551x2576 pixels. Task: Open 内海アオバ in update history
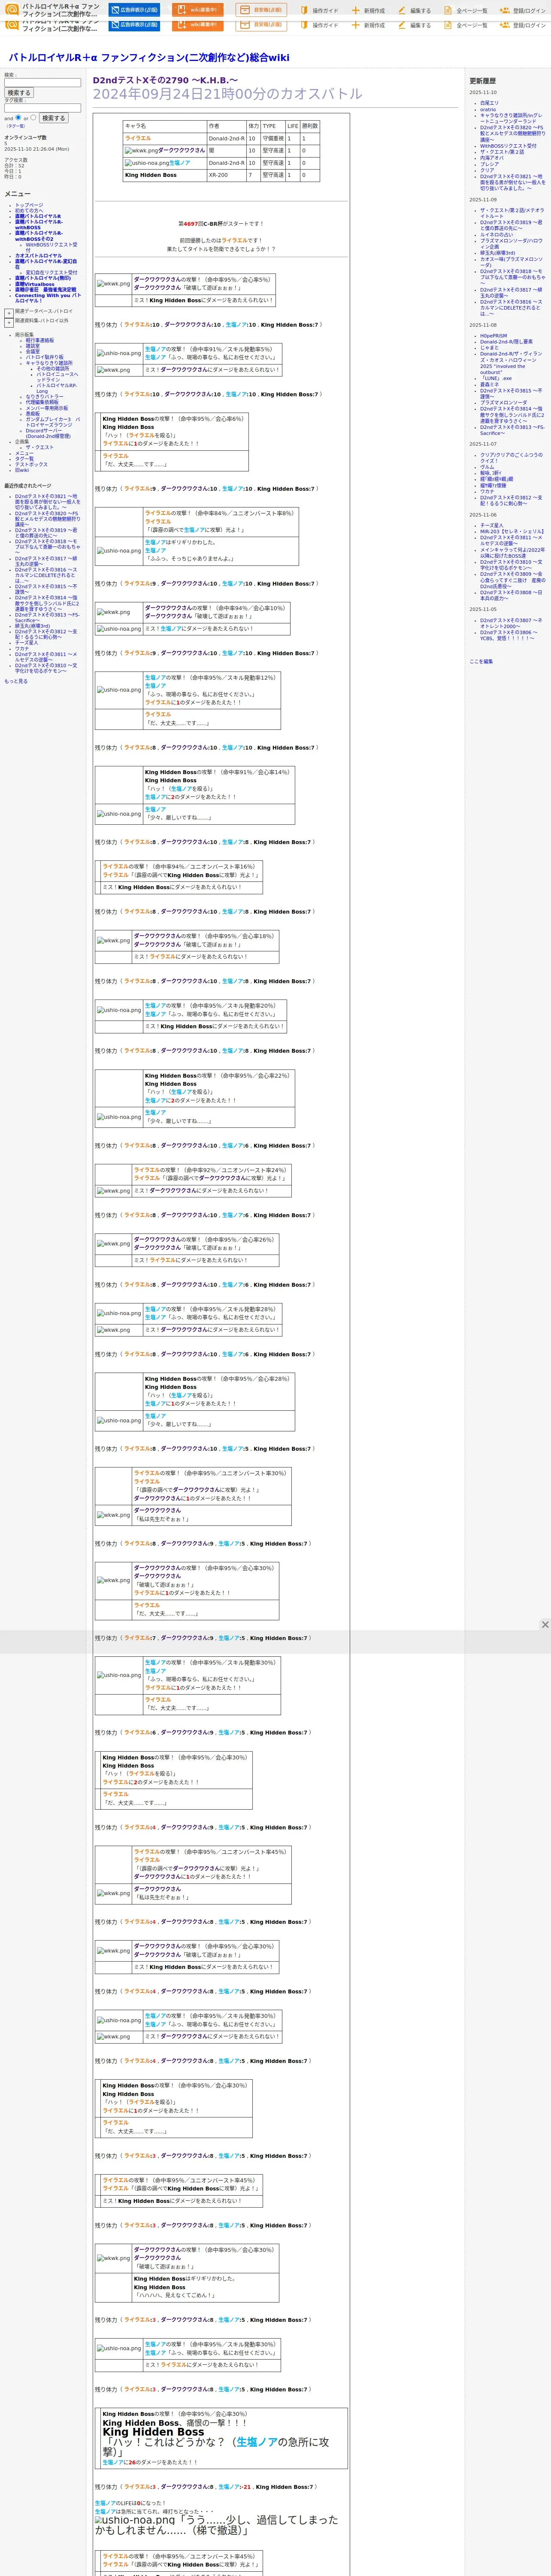(492, 158)
